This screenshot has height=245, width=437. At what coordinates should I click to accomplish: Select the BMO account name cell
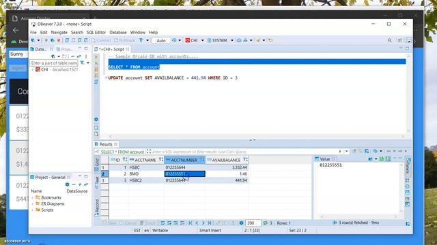click(146, 174)
